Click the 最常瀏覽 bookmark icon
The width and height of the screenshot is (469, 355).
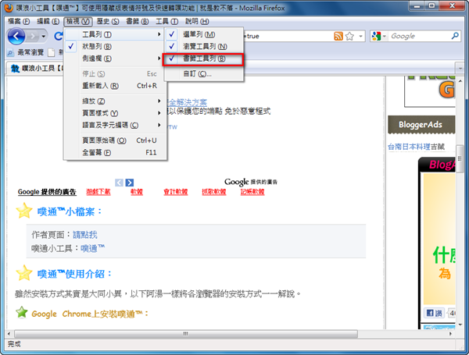click(10, 53)
